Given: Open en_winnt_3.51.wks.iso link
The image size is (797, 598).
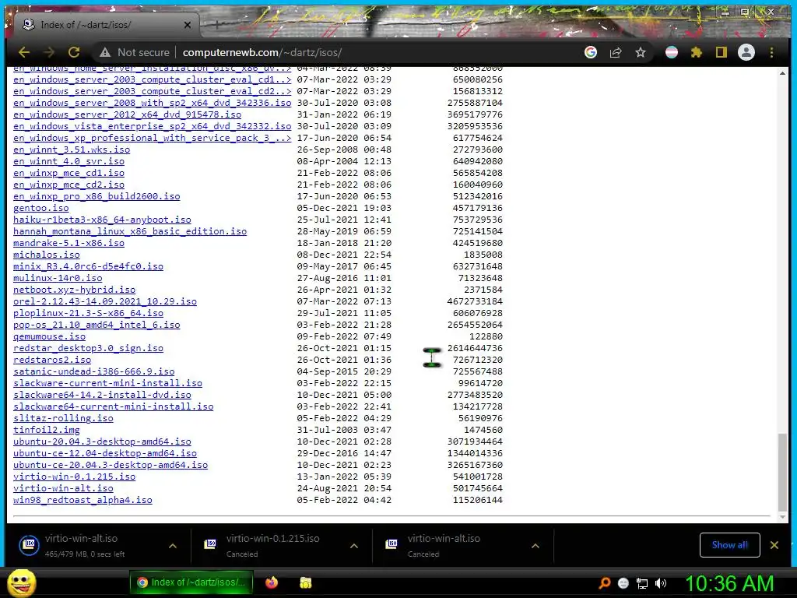Looking at the screenshot, I should coord(72,149).
